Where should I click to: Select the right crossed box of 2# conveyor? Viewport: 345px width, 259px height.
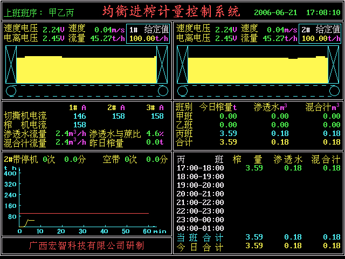pyautogui.click(x=333, y=65)
